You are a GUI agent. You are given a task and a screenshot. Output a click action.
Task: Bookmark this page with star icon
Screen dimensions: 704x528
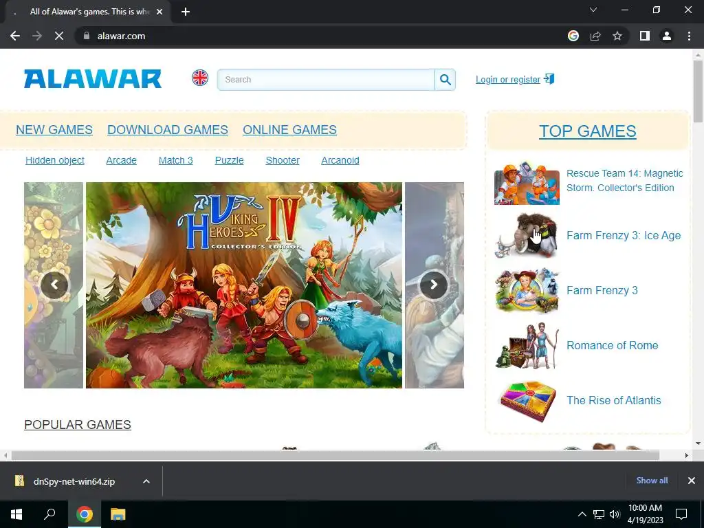click(x=617, y=36)
